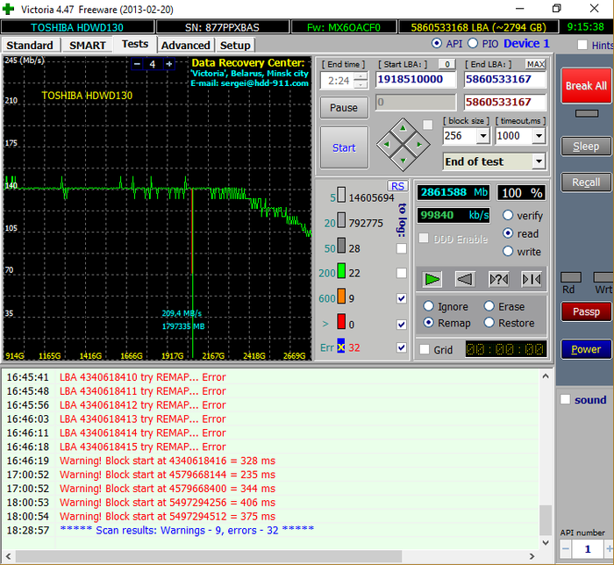Viewport: 614px width, 565px height.
Task: Start forward scan with green play arrow
Action: coord(432,279)
